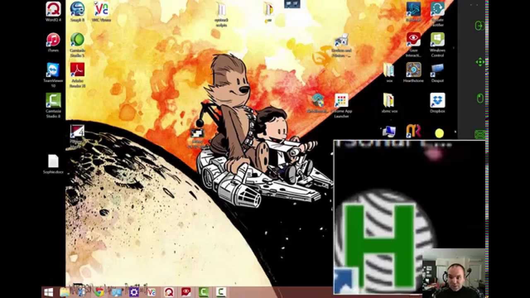The height and width of the screenshot is (298, 530).
Task: Switch to WordQ in the taskbar
Action: [x=169, y=292]
